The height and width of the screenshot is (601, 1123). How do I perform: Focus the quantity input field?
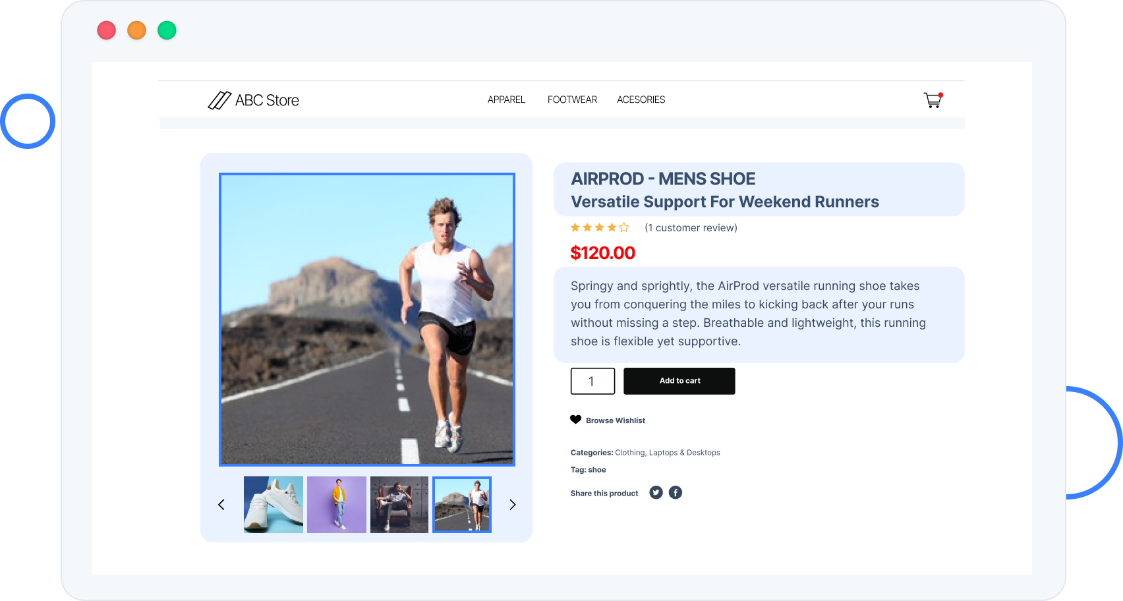pyautogui.click(x=592, y=381)
